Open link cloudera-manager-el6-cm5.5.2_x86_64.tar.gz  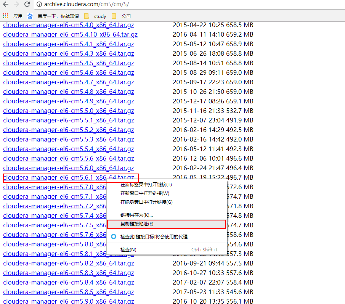coord(68,130)
